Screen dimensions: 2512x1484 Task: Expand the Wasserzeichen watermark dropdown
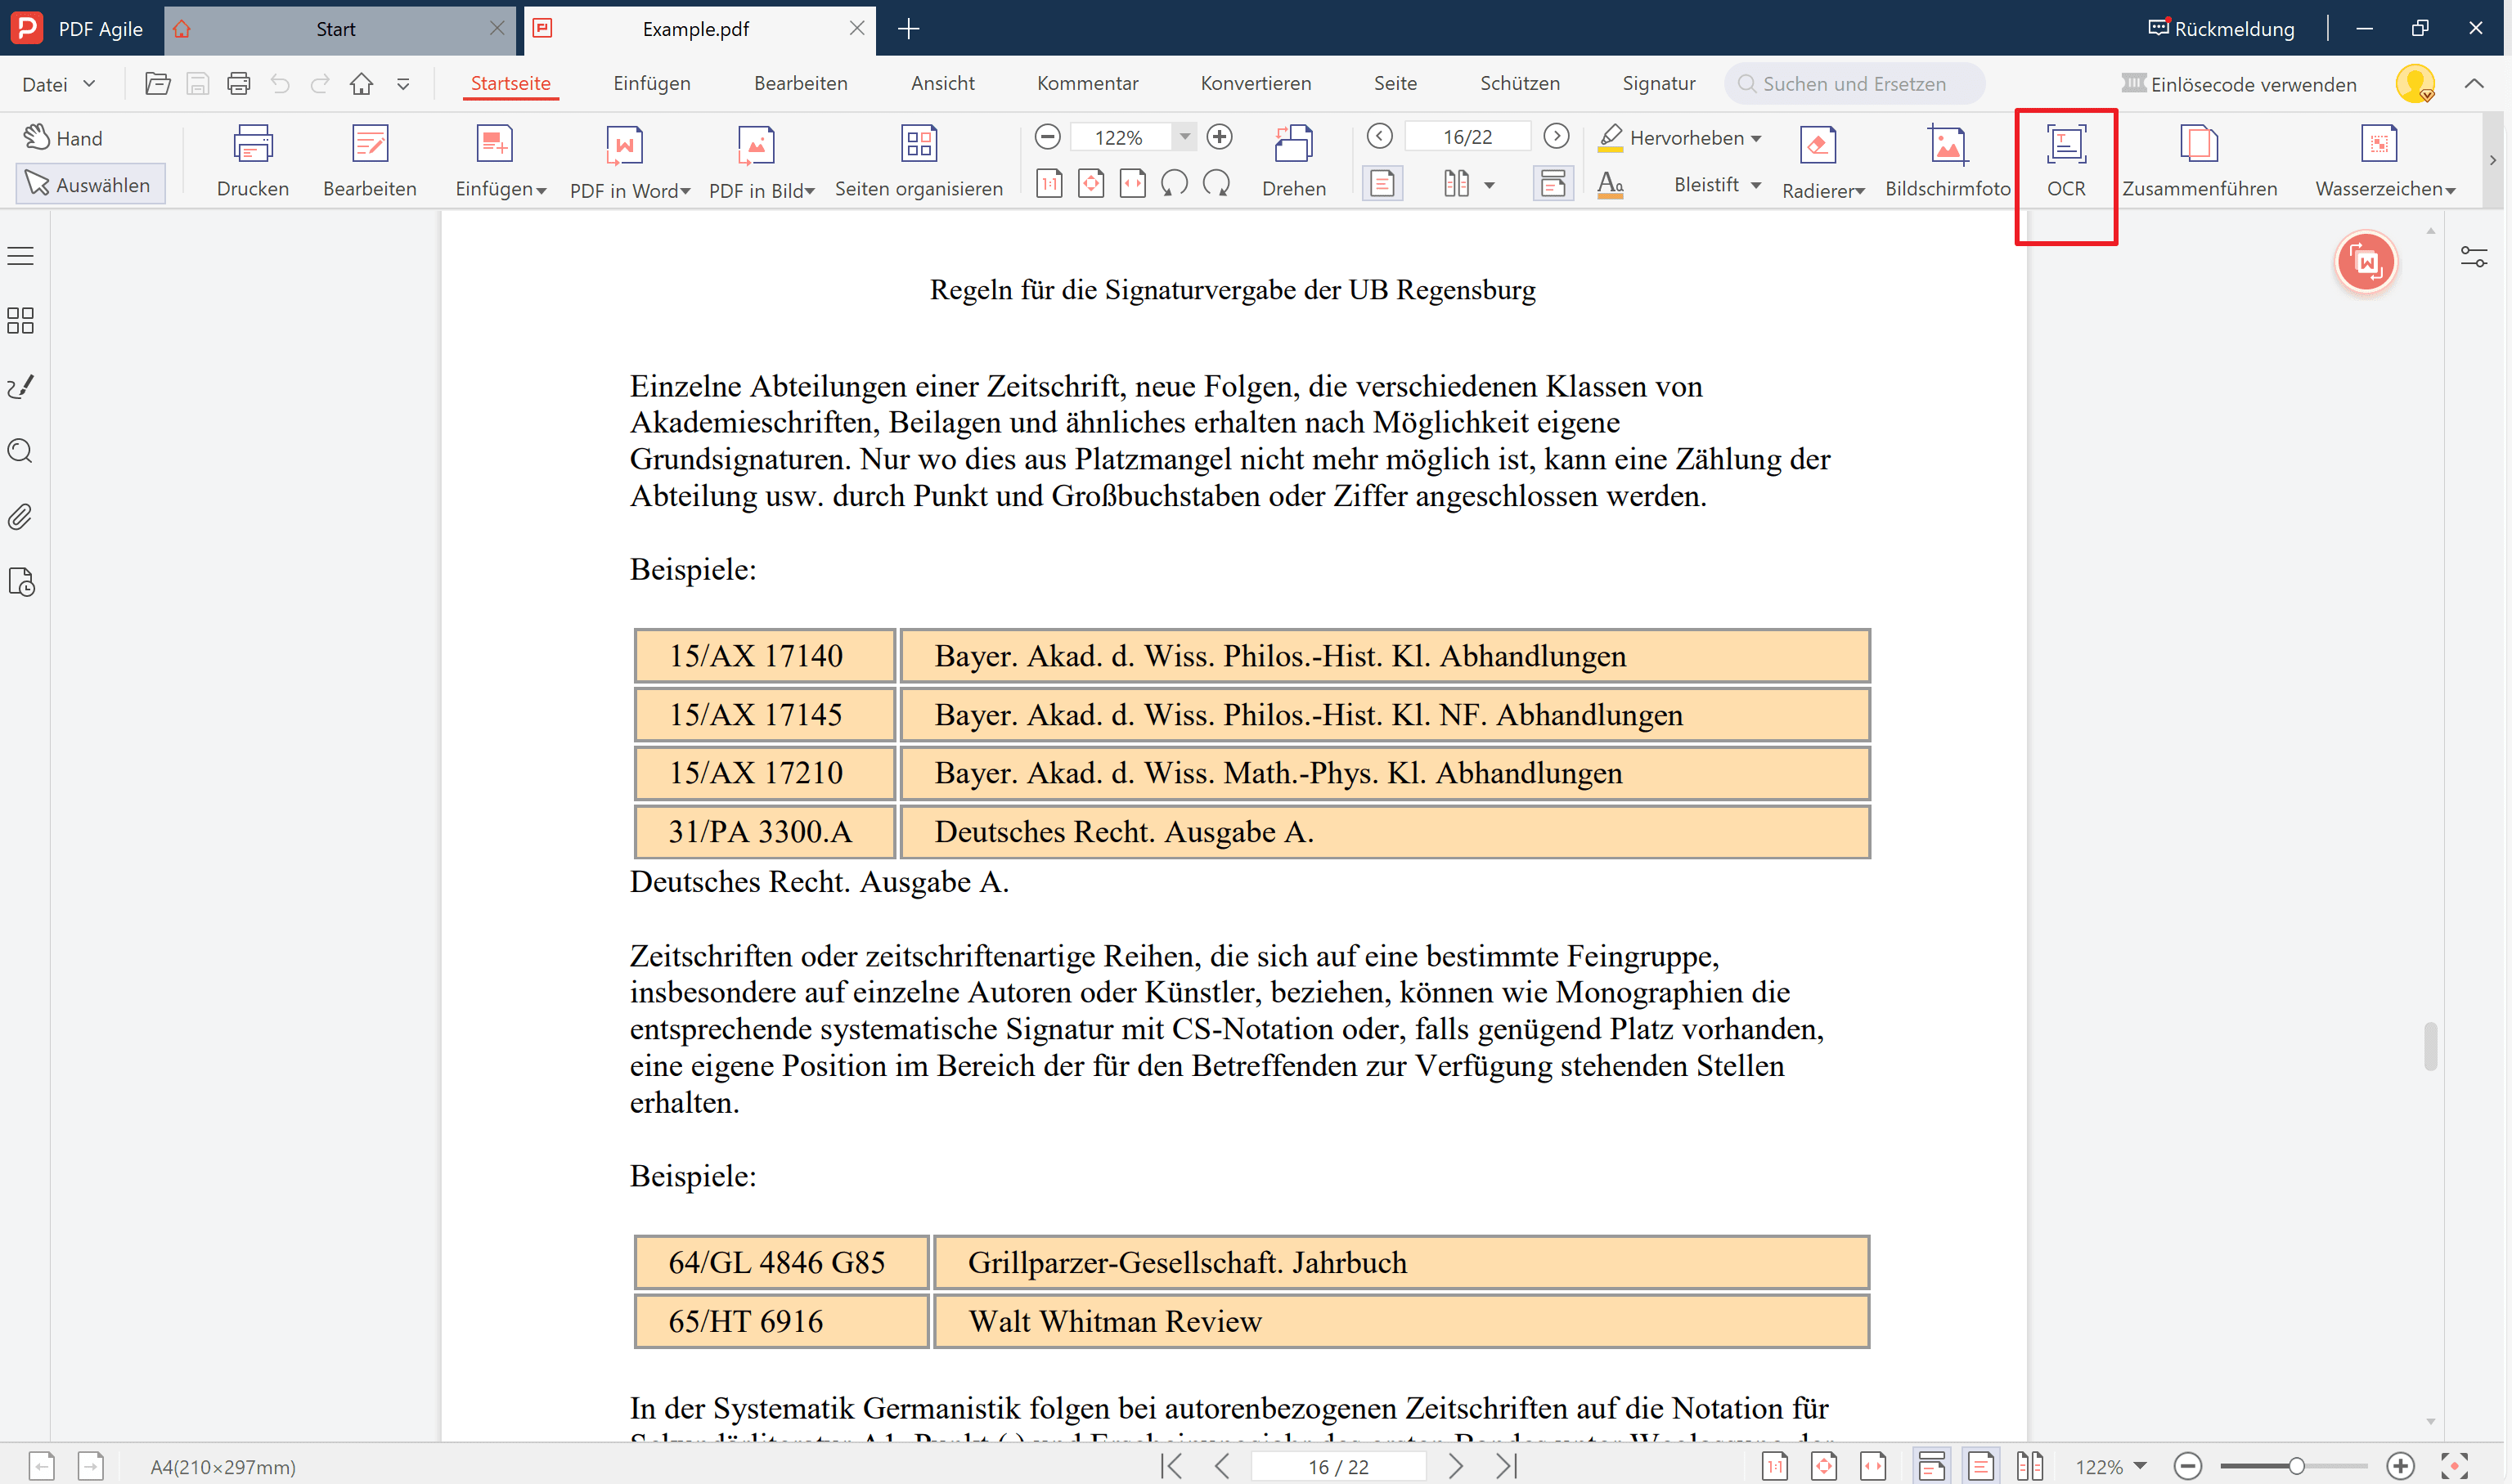2450,192
